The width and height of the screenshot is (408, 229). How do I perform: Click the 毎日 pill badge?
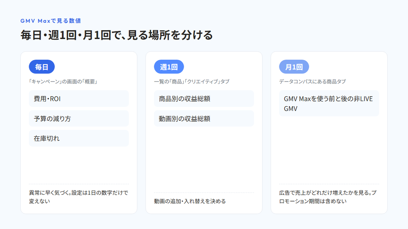(x=41, y=67)
